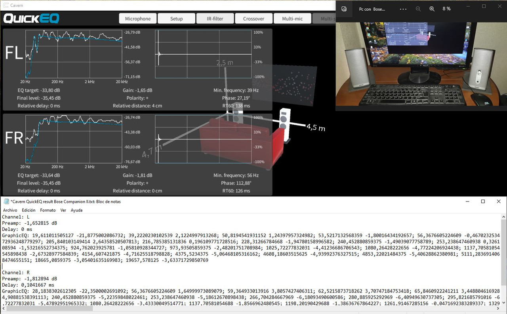Click FL 'RT60: 138 ms' value
Screen dimensions: 507x314
coord(236,106)
